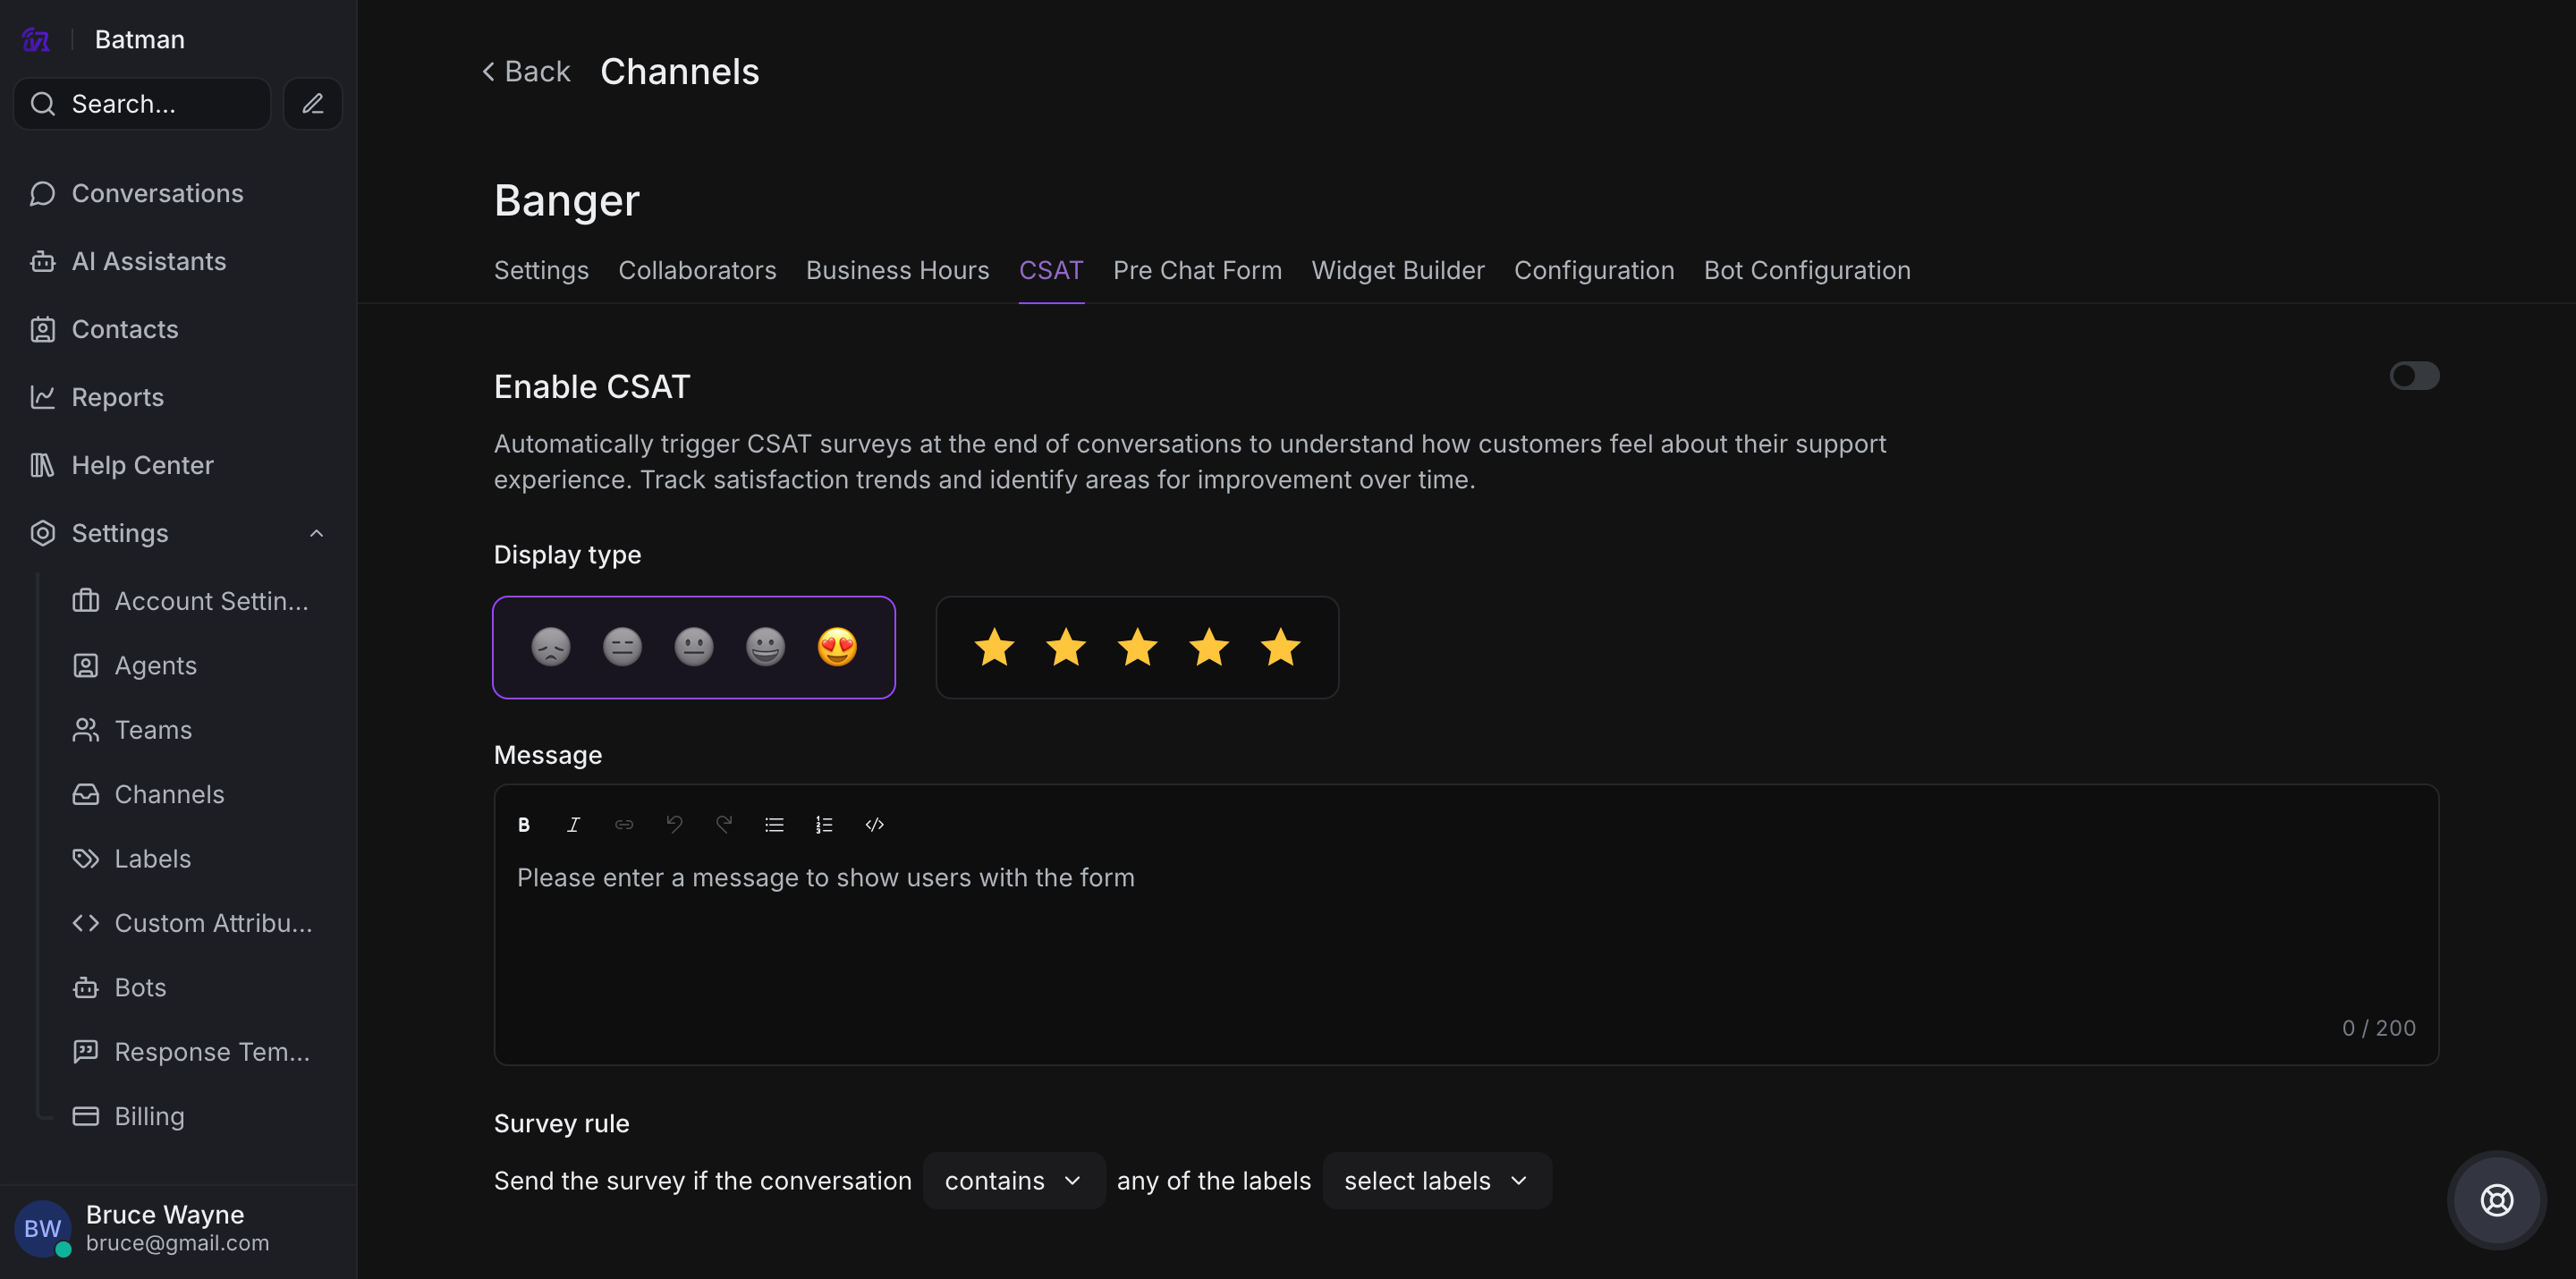Insert a bulleted list in message editor
The width and height of the screenshot is (2576, 1279).
(x=774, y=825)
